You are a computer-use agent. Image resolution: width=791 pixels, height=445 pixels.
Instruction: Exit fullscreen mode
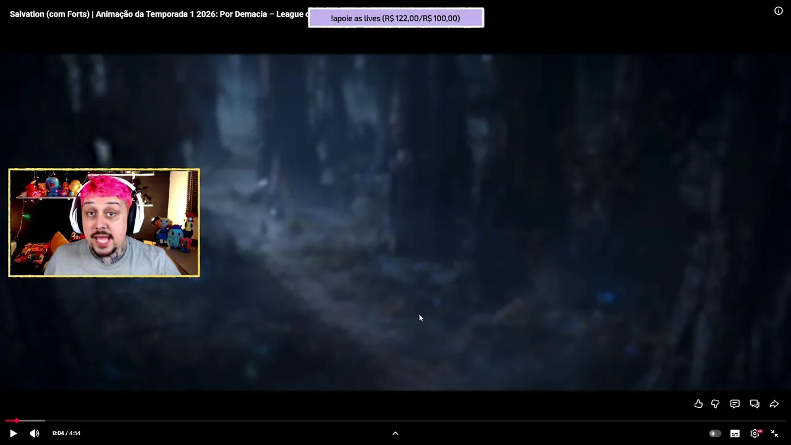coord(774,433)
